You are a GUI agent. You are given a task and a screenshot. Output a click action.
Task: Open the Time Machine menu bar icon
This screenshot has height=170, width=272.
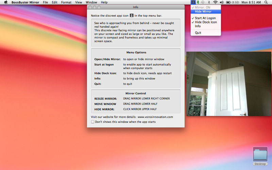(203, 2)
